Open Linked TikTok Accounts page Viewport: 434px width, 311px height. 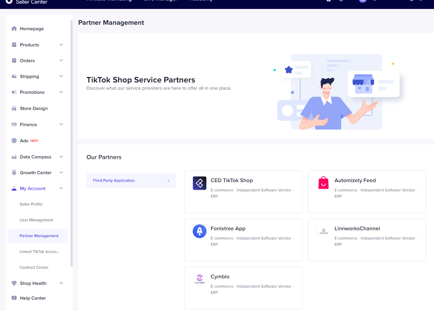click(40, 252)
